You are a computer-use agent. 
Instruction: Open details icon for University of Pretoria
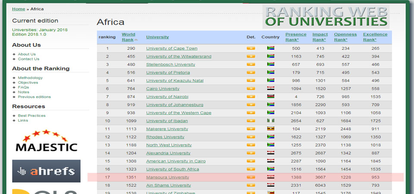click(x=251, y=72)
